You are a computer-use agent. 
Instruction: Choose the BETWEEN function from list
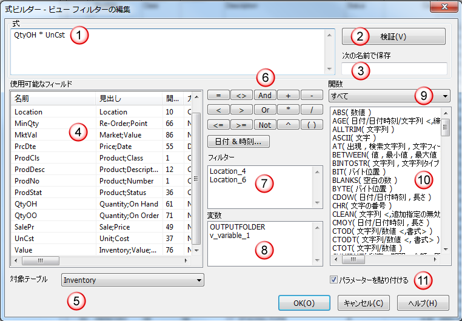[352, 155]
